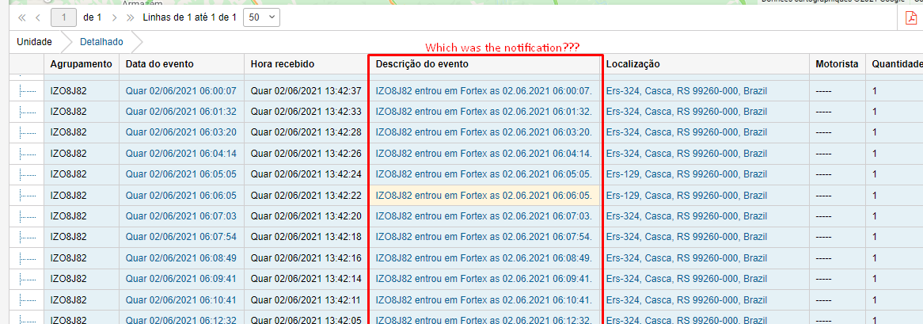Screen dimensions: 923x324
Task: Select the Detalhado breadcrumb tab
Action: point(101,41)
